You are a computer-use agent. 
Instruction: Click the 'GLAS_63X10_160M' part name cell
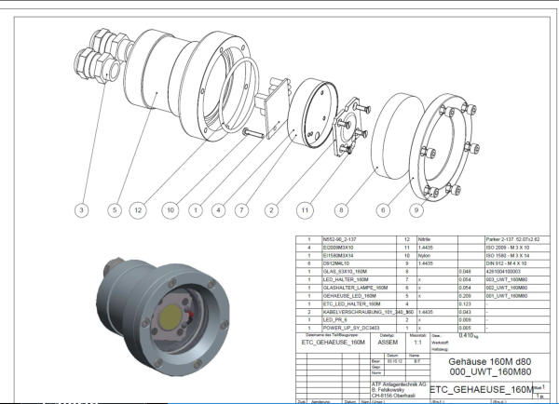359,272
